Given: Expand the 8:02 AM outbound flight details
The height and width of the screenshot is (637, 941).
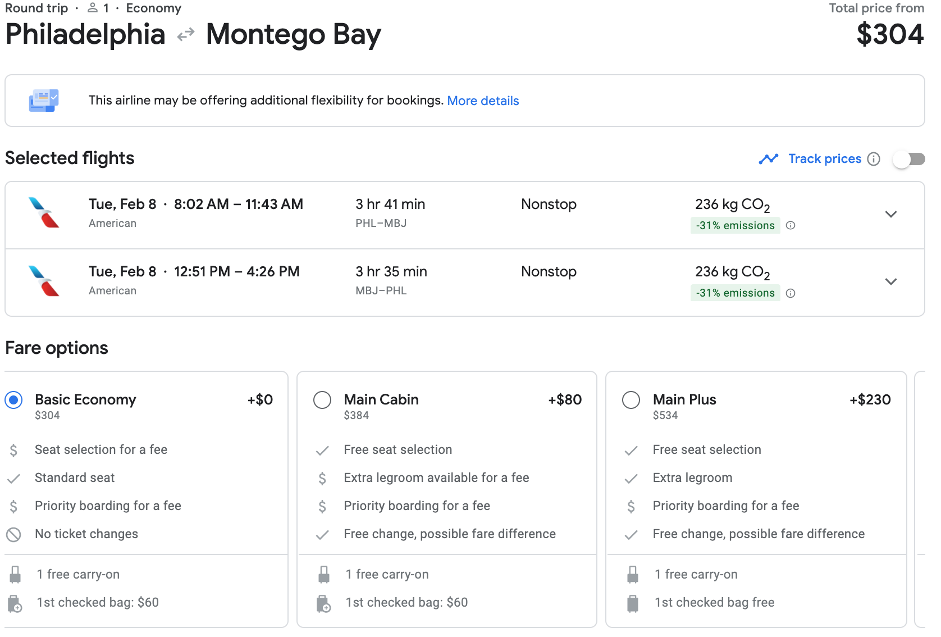Looking at the screenshot, I should [x=890, y=214].
